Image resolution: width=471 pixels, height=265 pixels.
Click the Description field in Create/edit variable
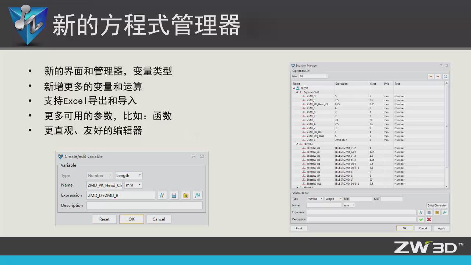tap(144, 206)
